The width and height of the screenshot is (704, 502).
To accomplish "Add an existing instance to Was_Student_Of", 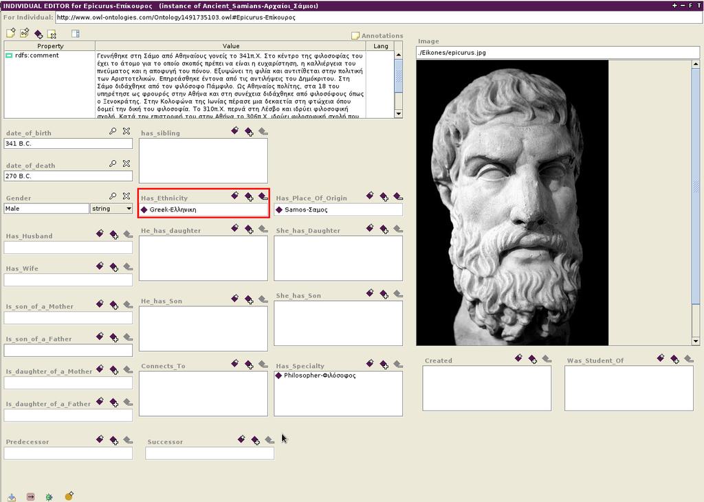I will (x=675, y=359).
